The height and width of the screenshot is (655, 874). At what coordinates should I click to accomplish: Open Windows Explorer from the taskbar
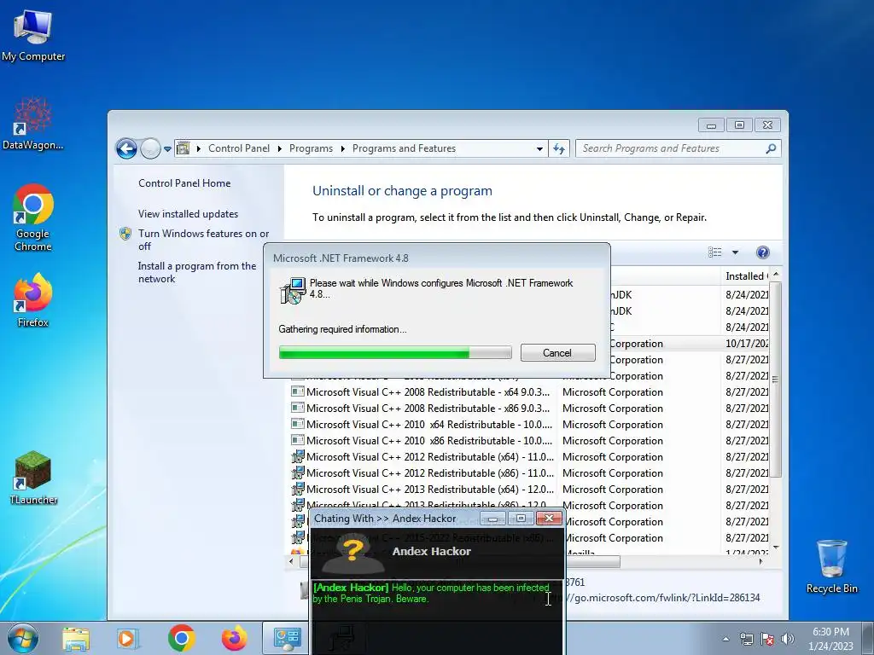pos(76,638)
